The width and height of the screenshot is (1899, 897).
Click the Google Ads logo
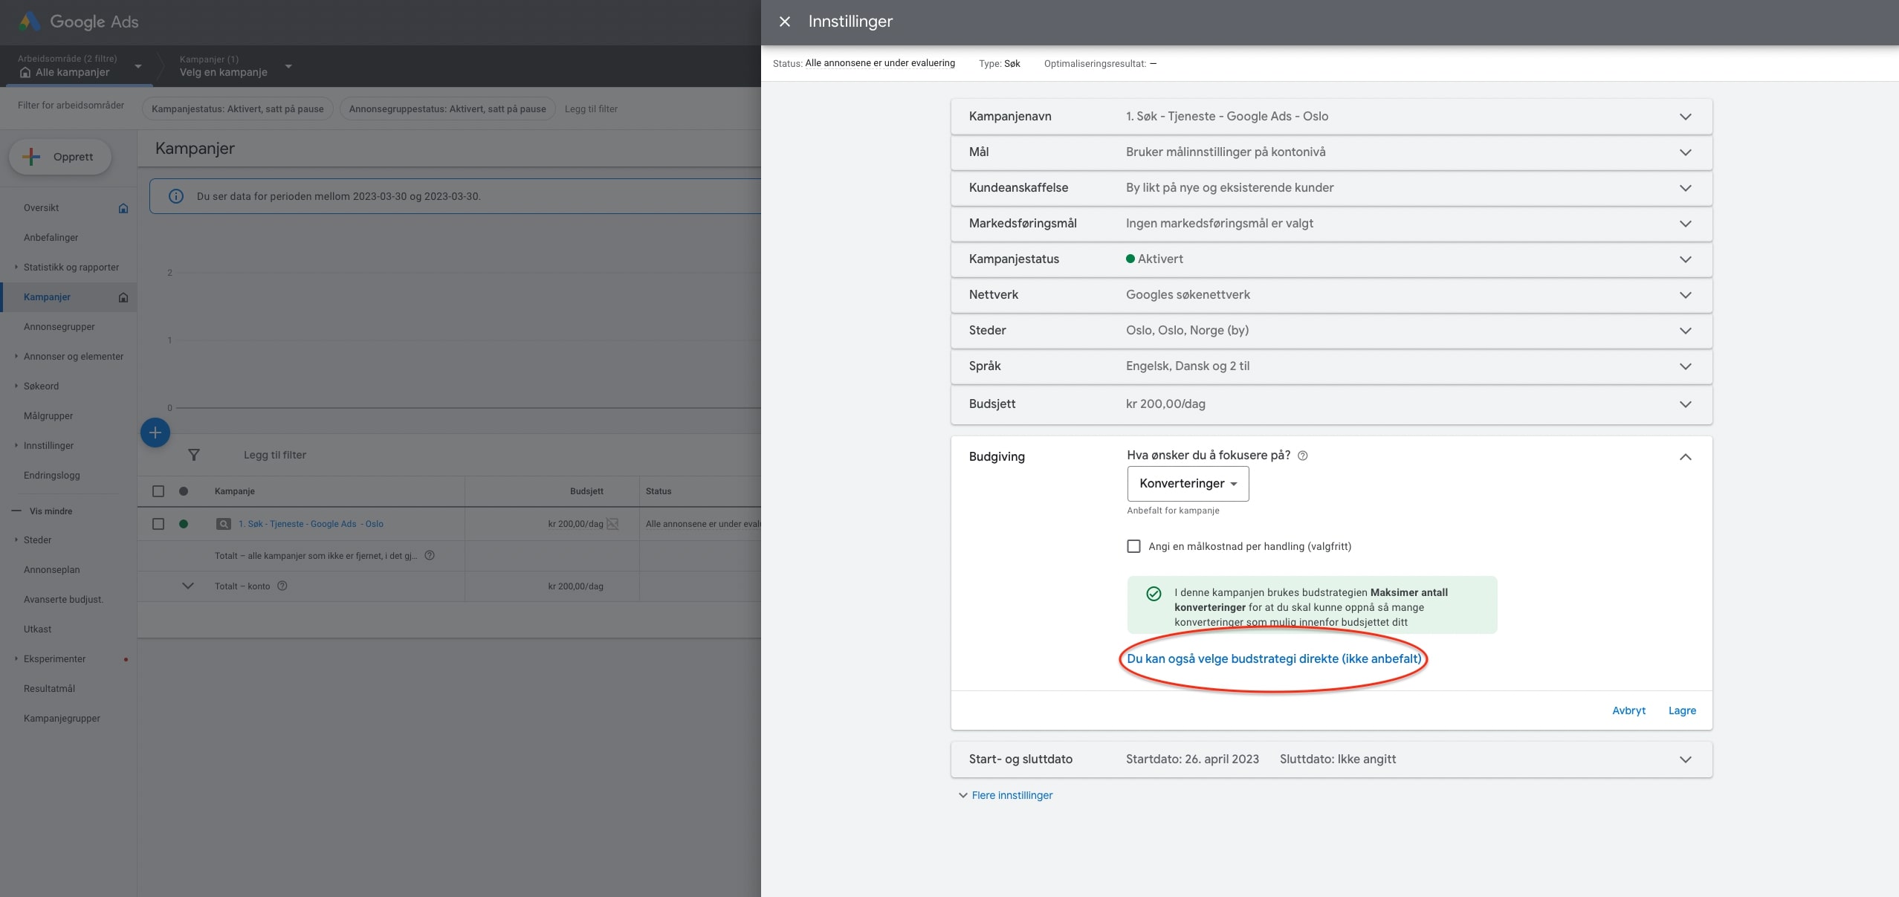tap(30, 22)
